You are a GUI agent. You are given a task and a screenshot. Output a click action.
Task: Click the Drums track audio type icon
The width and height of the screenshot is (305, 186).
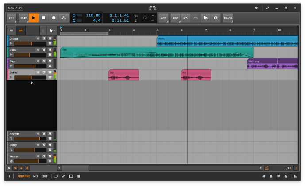pyautogui.click(x=11, y=43)
